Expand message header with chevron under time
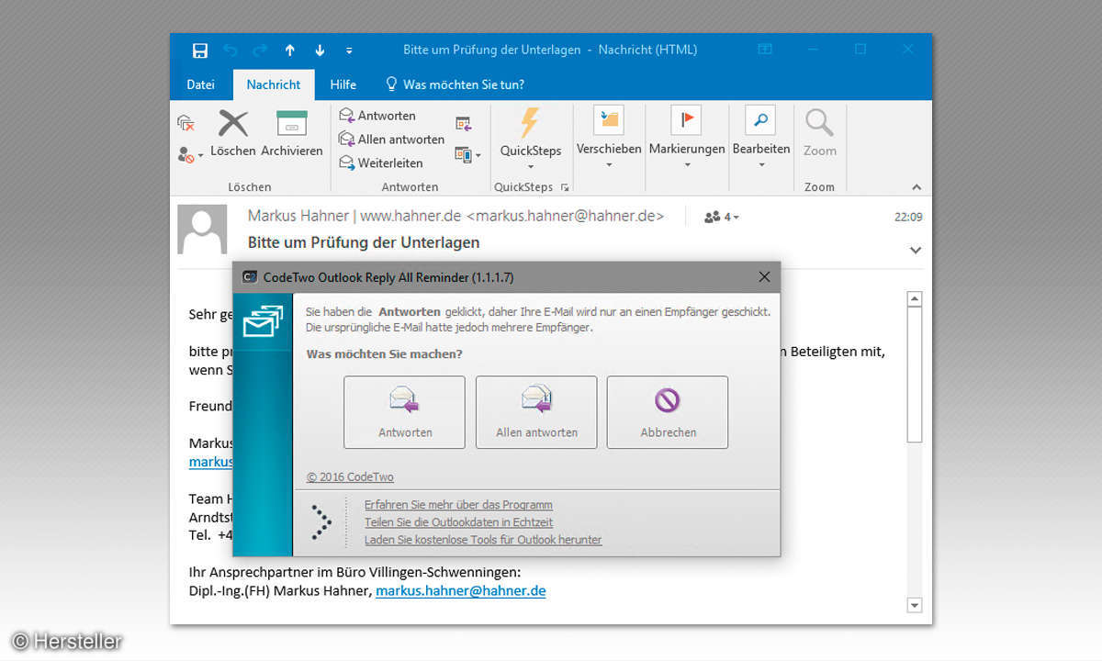 click(916, 250)
